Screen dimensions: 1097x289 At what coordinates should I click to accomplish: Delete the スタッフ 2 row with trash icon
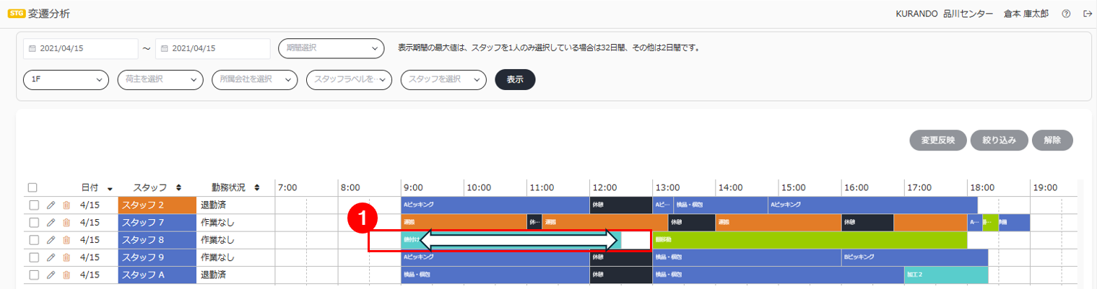click(x=66, y=205)
